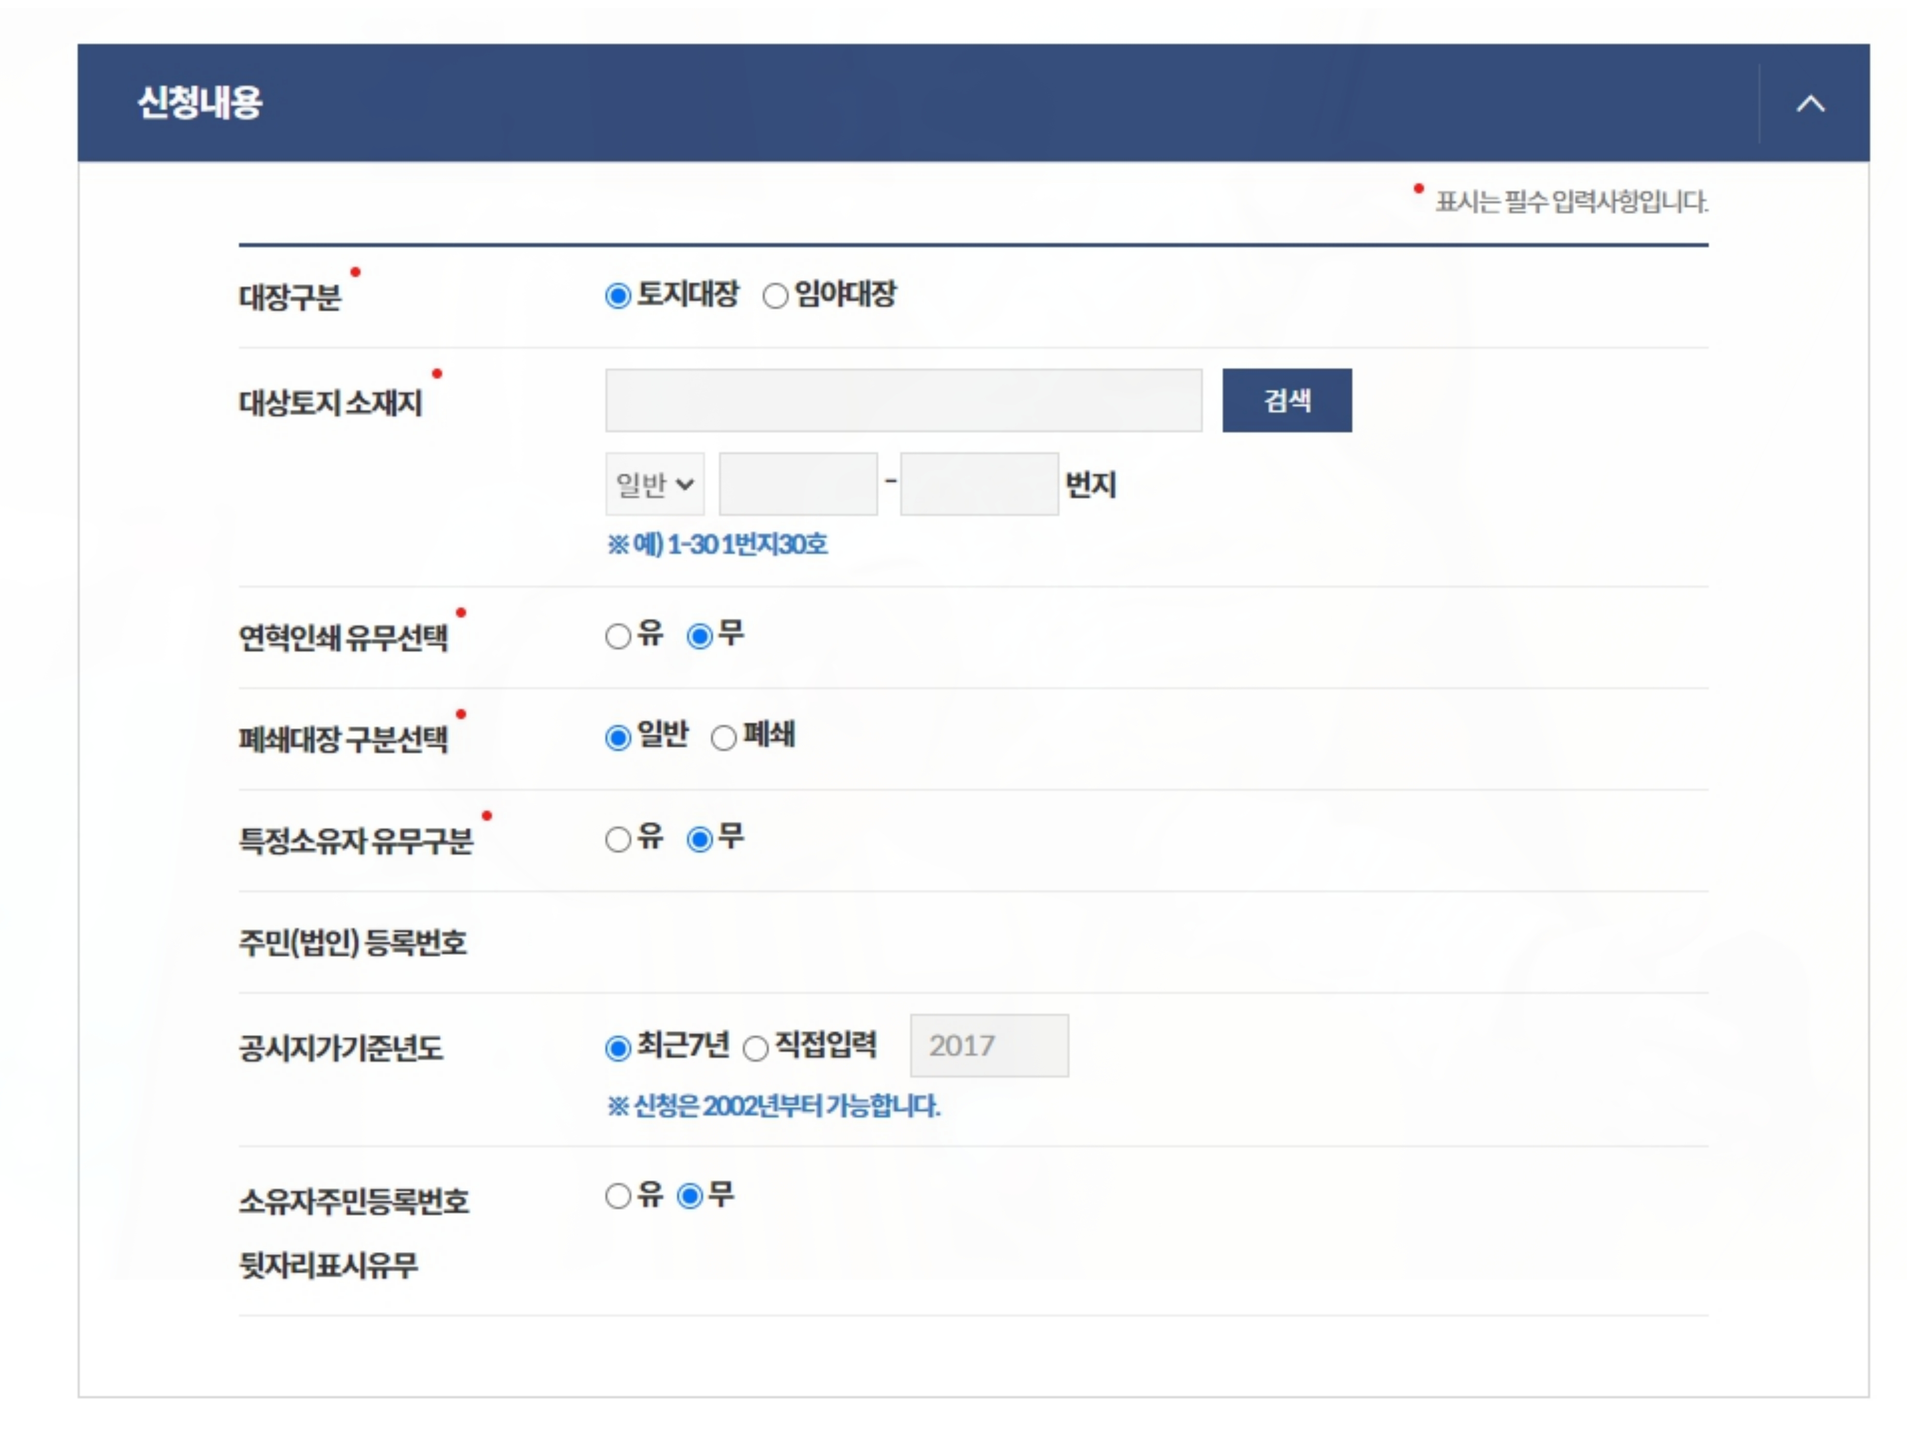1926x1440 pixels.
Task: Select 직접입력 year option
Action: point(755,1048)
